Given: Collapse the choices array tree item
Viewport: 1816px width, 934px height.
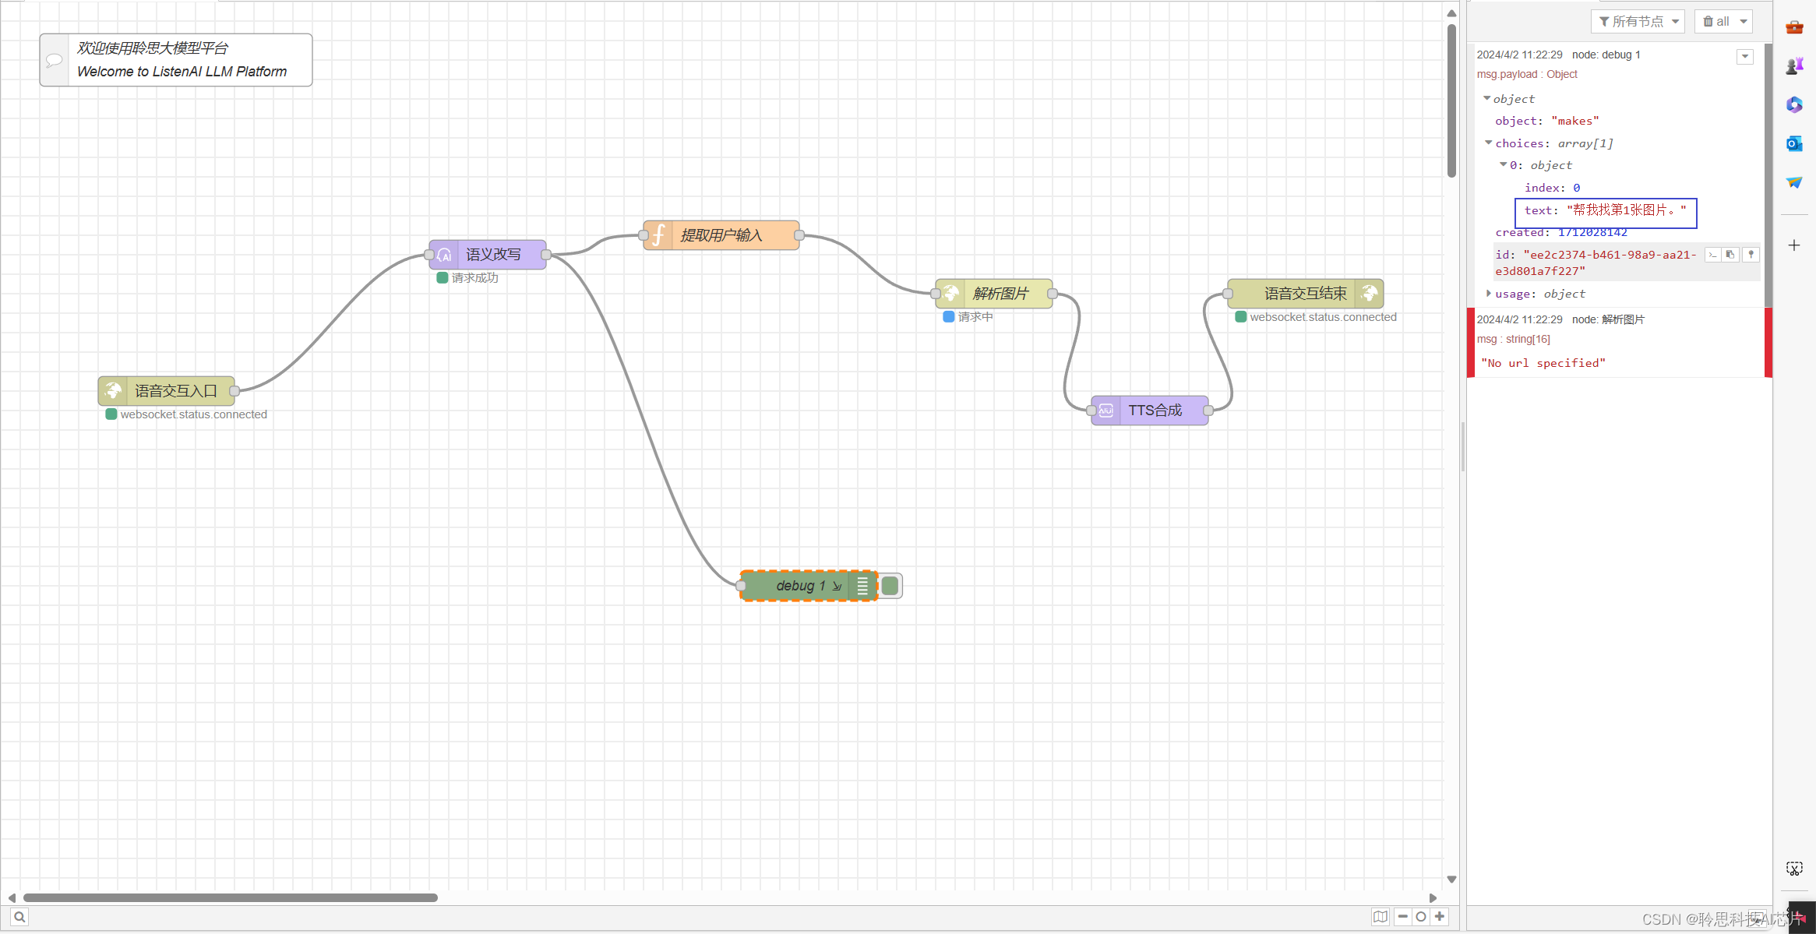Looking at the screenshot, I should coord(1489,143).
